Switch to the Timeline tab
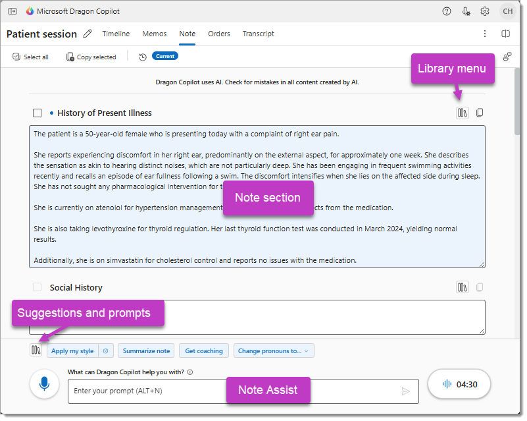The height and width of the screenshot is (421, 527). point(116,34)
